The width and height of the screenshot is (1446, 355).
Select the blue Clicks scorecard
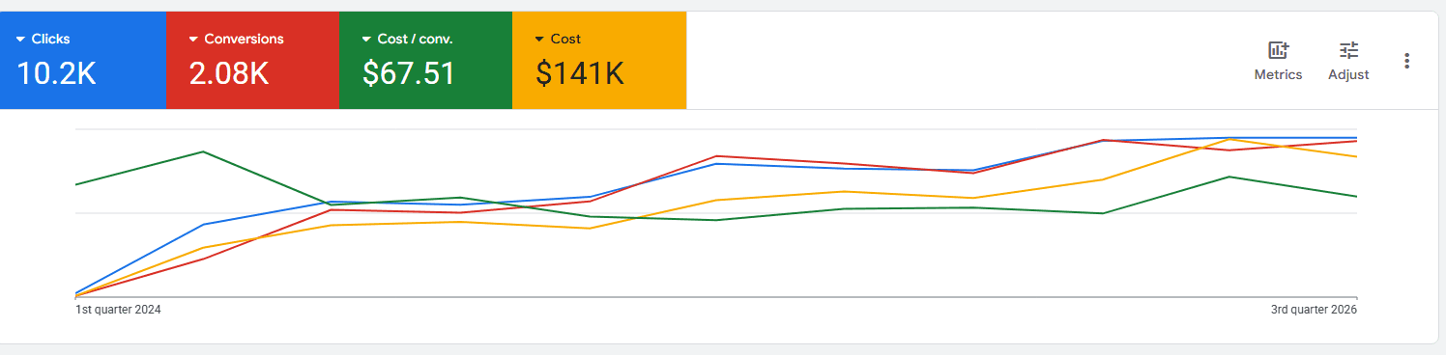[83, 61]
